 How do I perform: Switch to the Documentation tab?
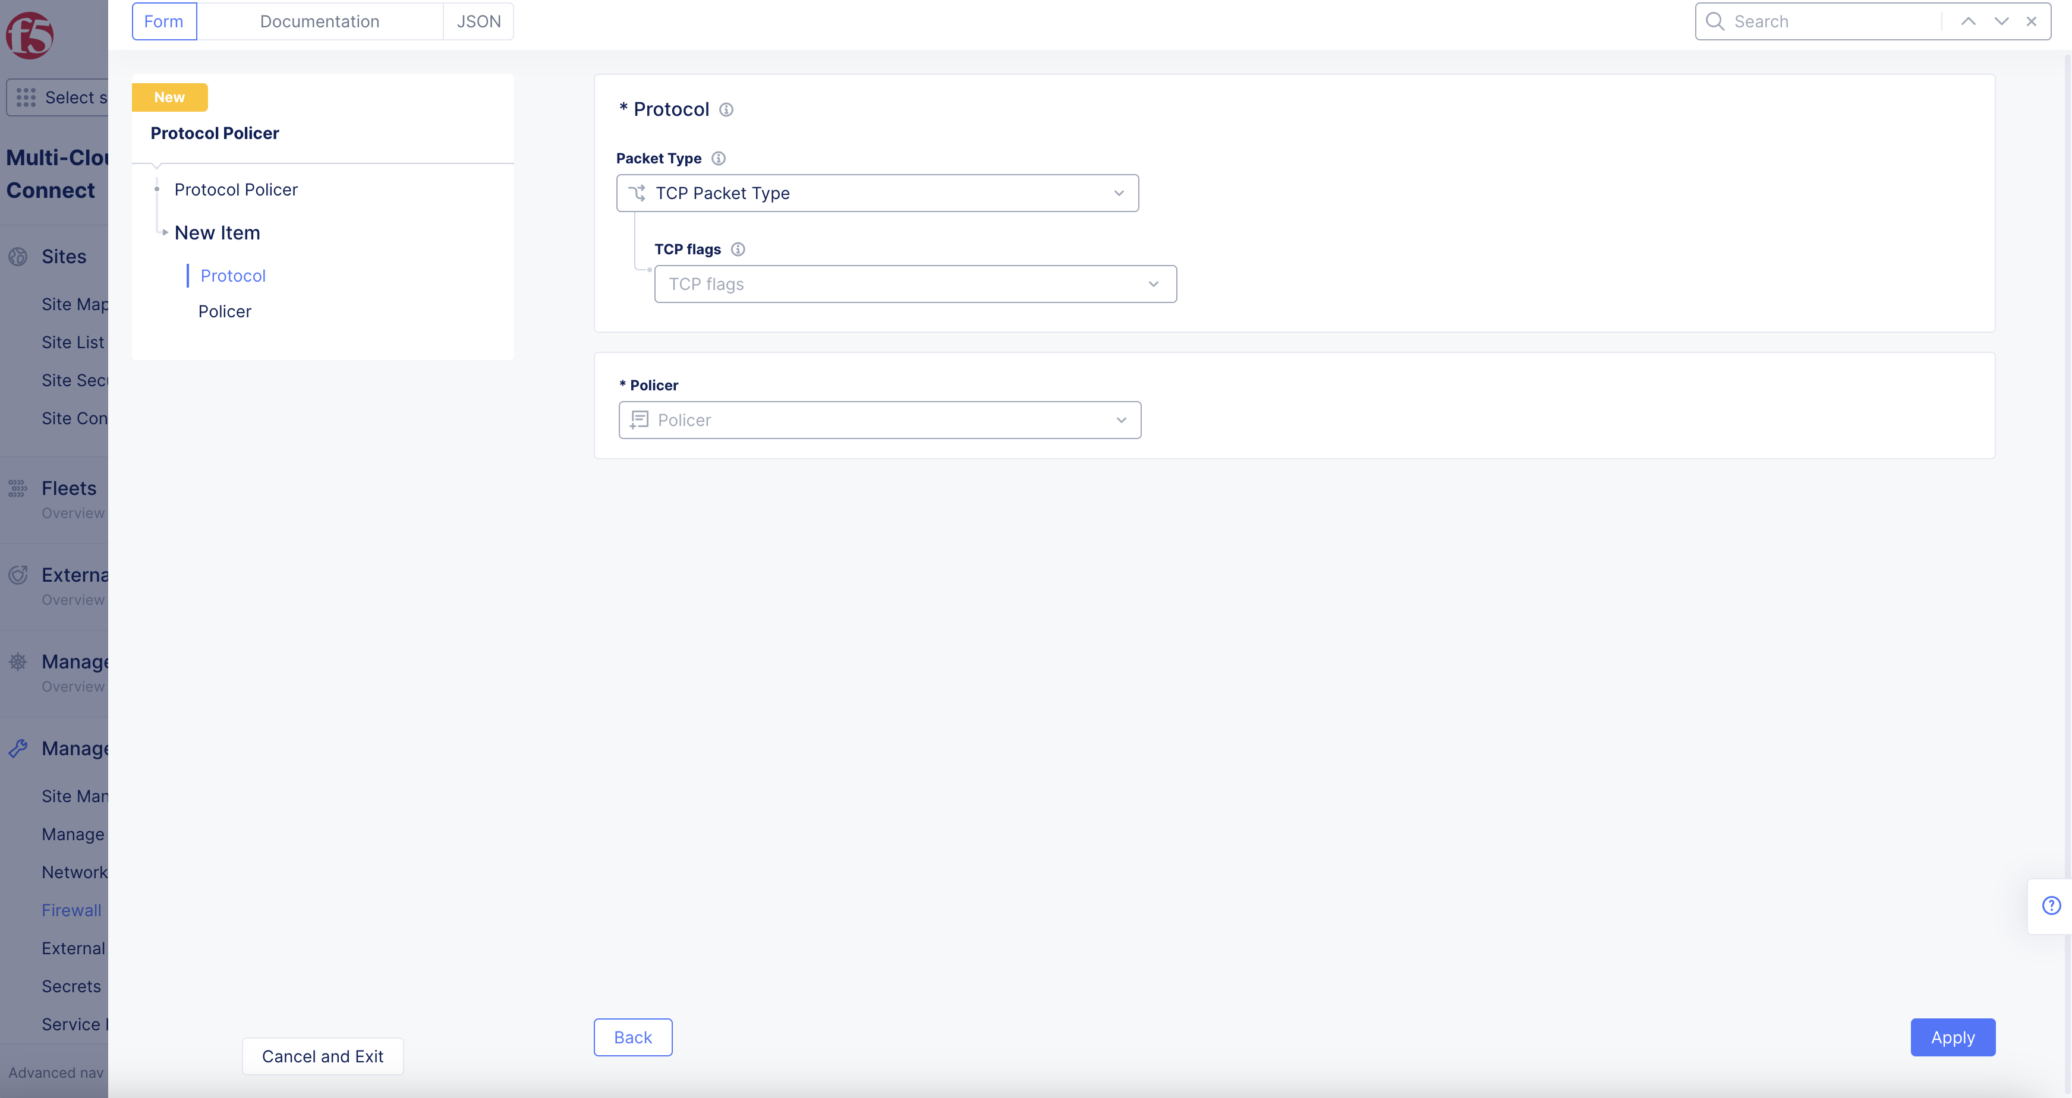[319, 21]
